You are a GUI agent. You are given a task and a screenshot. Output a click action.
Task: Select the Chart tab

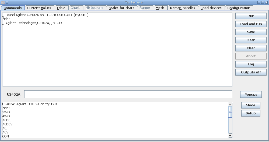click(x=75, y=8)
